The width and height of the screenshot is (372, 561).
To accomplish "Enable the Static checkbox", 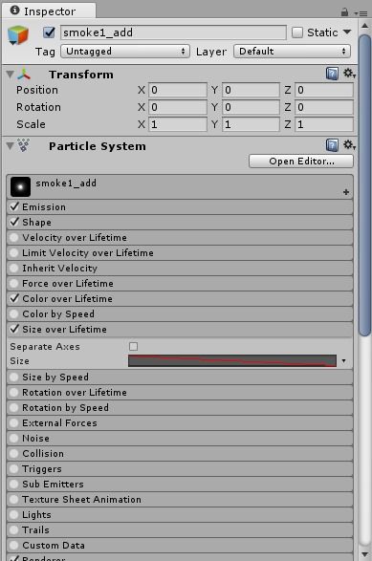I will pos(297,32).
